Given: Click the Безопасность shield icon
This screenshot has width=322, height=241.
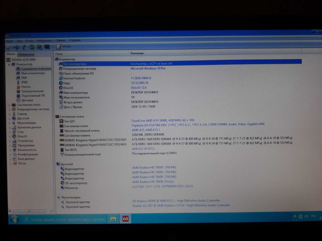Looking at the screenshot, I should point(14,150).
